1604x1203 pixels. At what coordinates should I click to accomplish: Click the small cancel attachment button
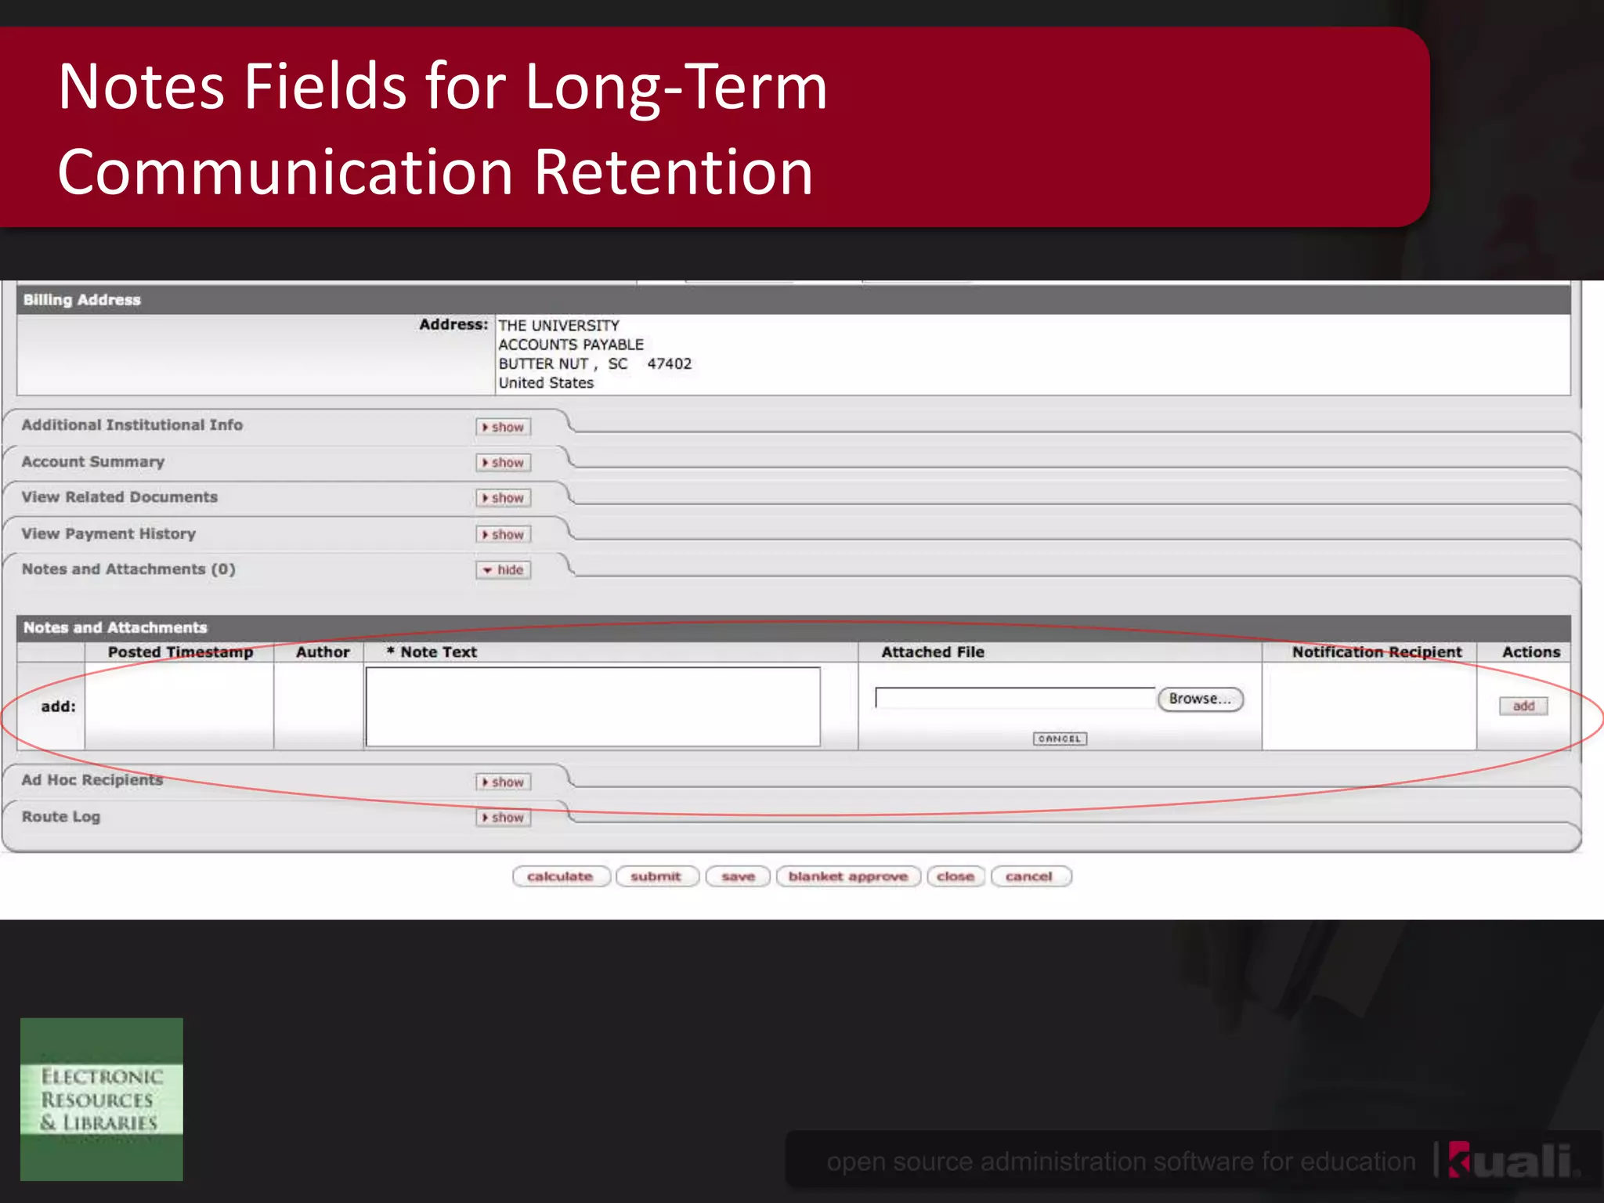pyautogui.click(x=1059, y=739)
